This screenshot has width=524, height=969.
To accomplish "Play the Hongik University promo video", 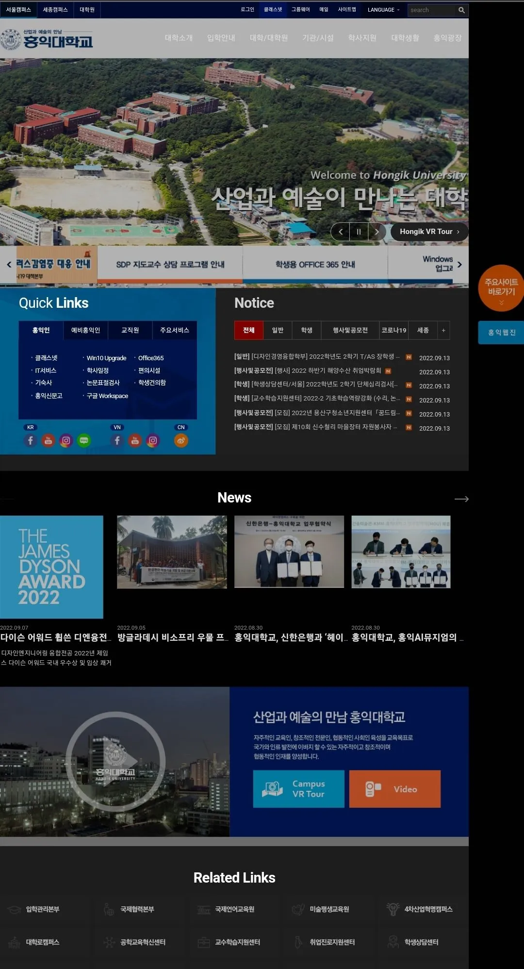I will [x=115, y=761].
